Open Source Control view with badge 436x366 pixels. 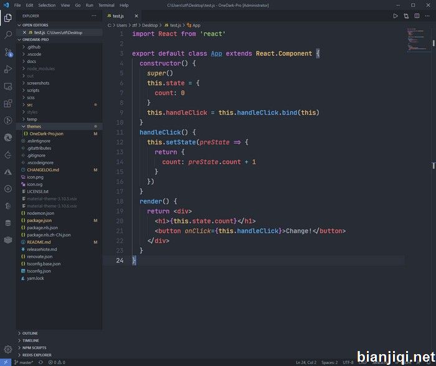pyautogui.click(x=7, y=52)
